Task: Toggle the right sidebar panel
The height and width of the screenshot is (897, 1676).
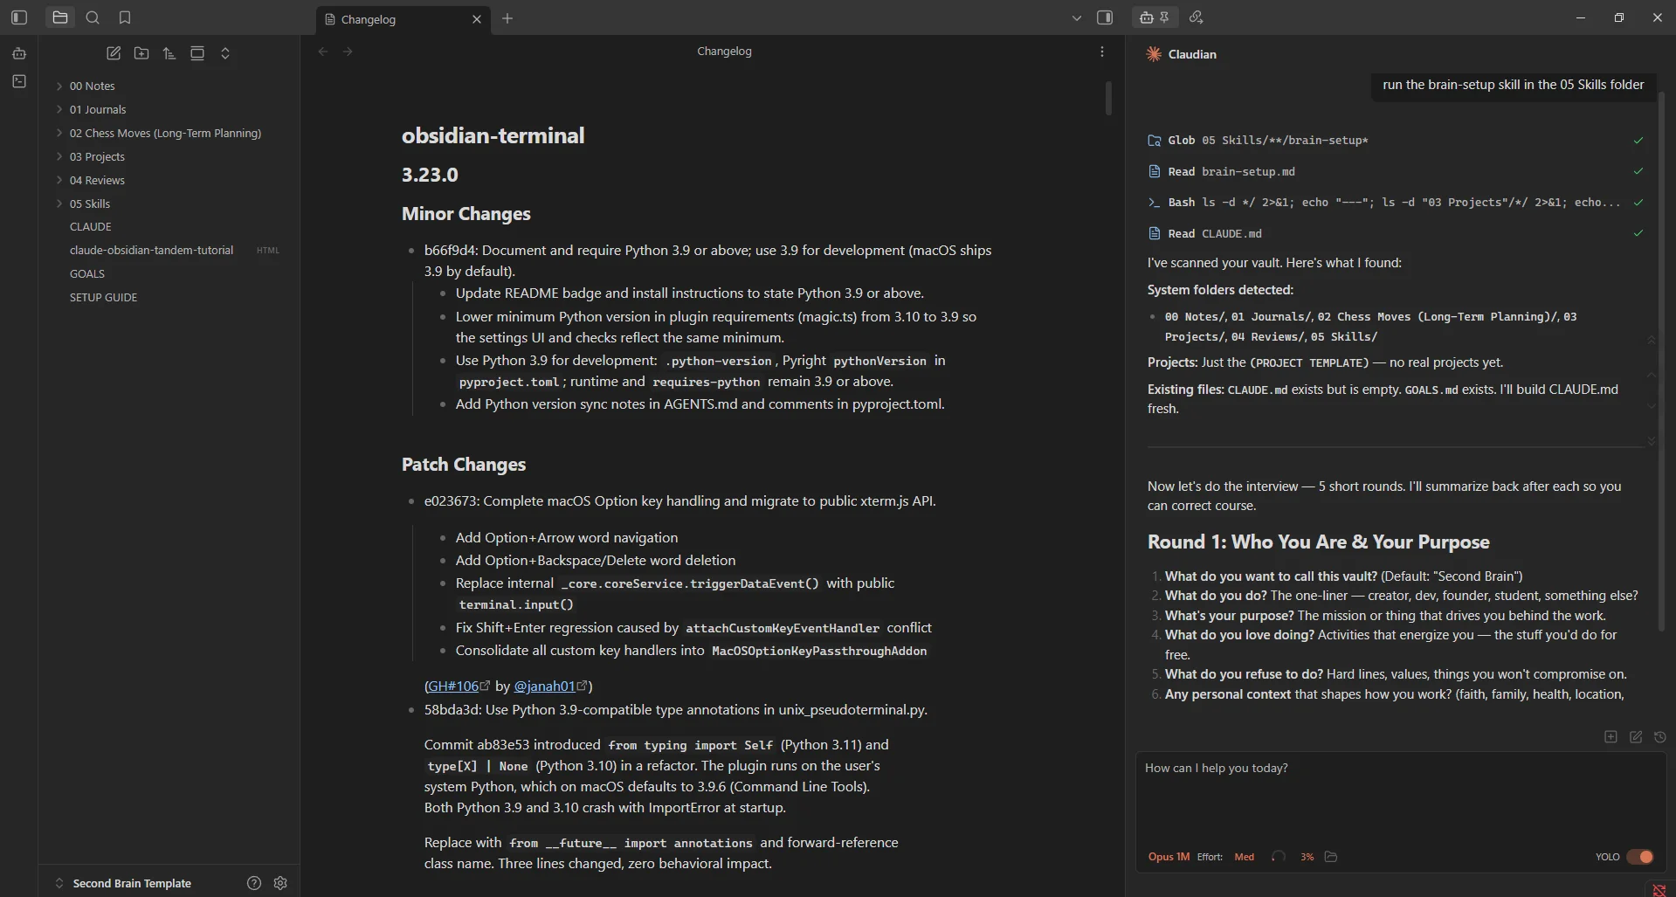Action: pyautogui.click(x=1105, y=17)
